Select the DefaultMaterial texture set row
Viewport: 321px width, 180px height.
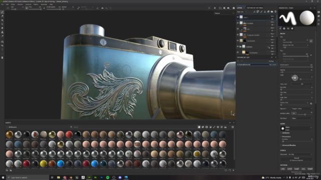(257, 64)
